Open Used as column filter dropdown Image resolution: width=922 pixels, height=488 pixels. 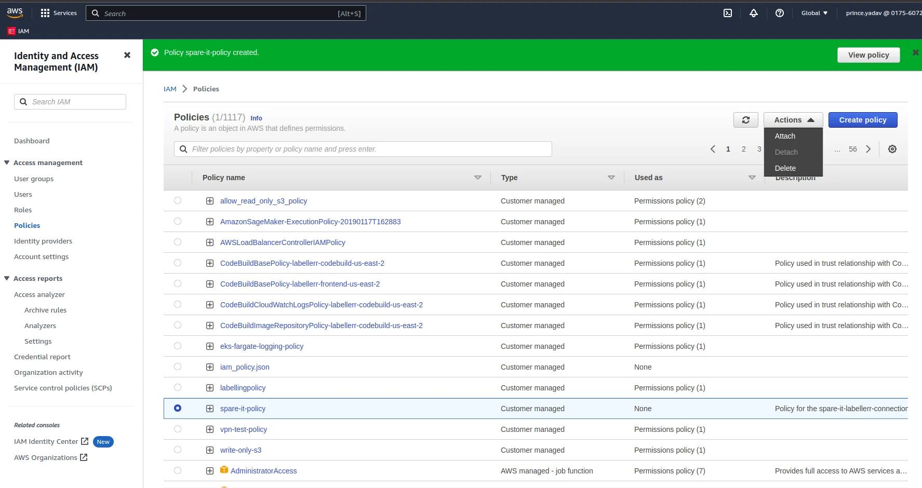(x=752, y=178)
